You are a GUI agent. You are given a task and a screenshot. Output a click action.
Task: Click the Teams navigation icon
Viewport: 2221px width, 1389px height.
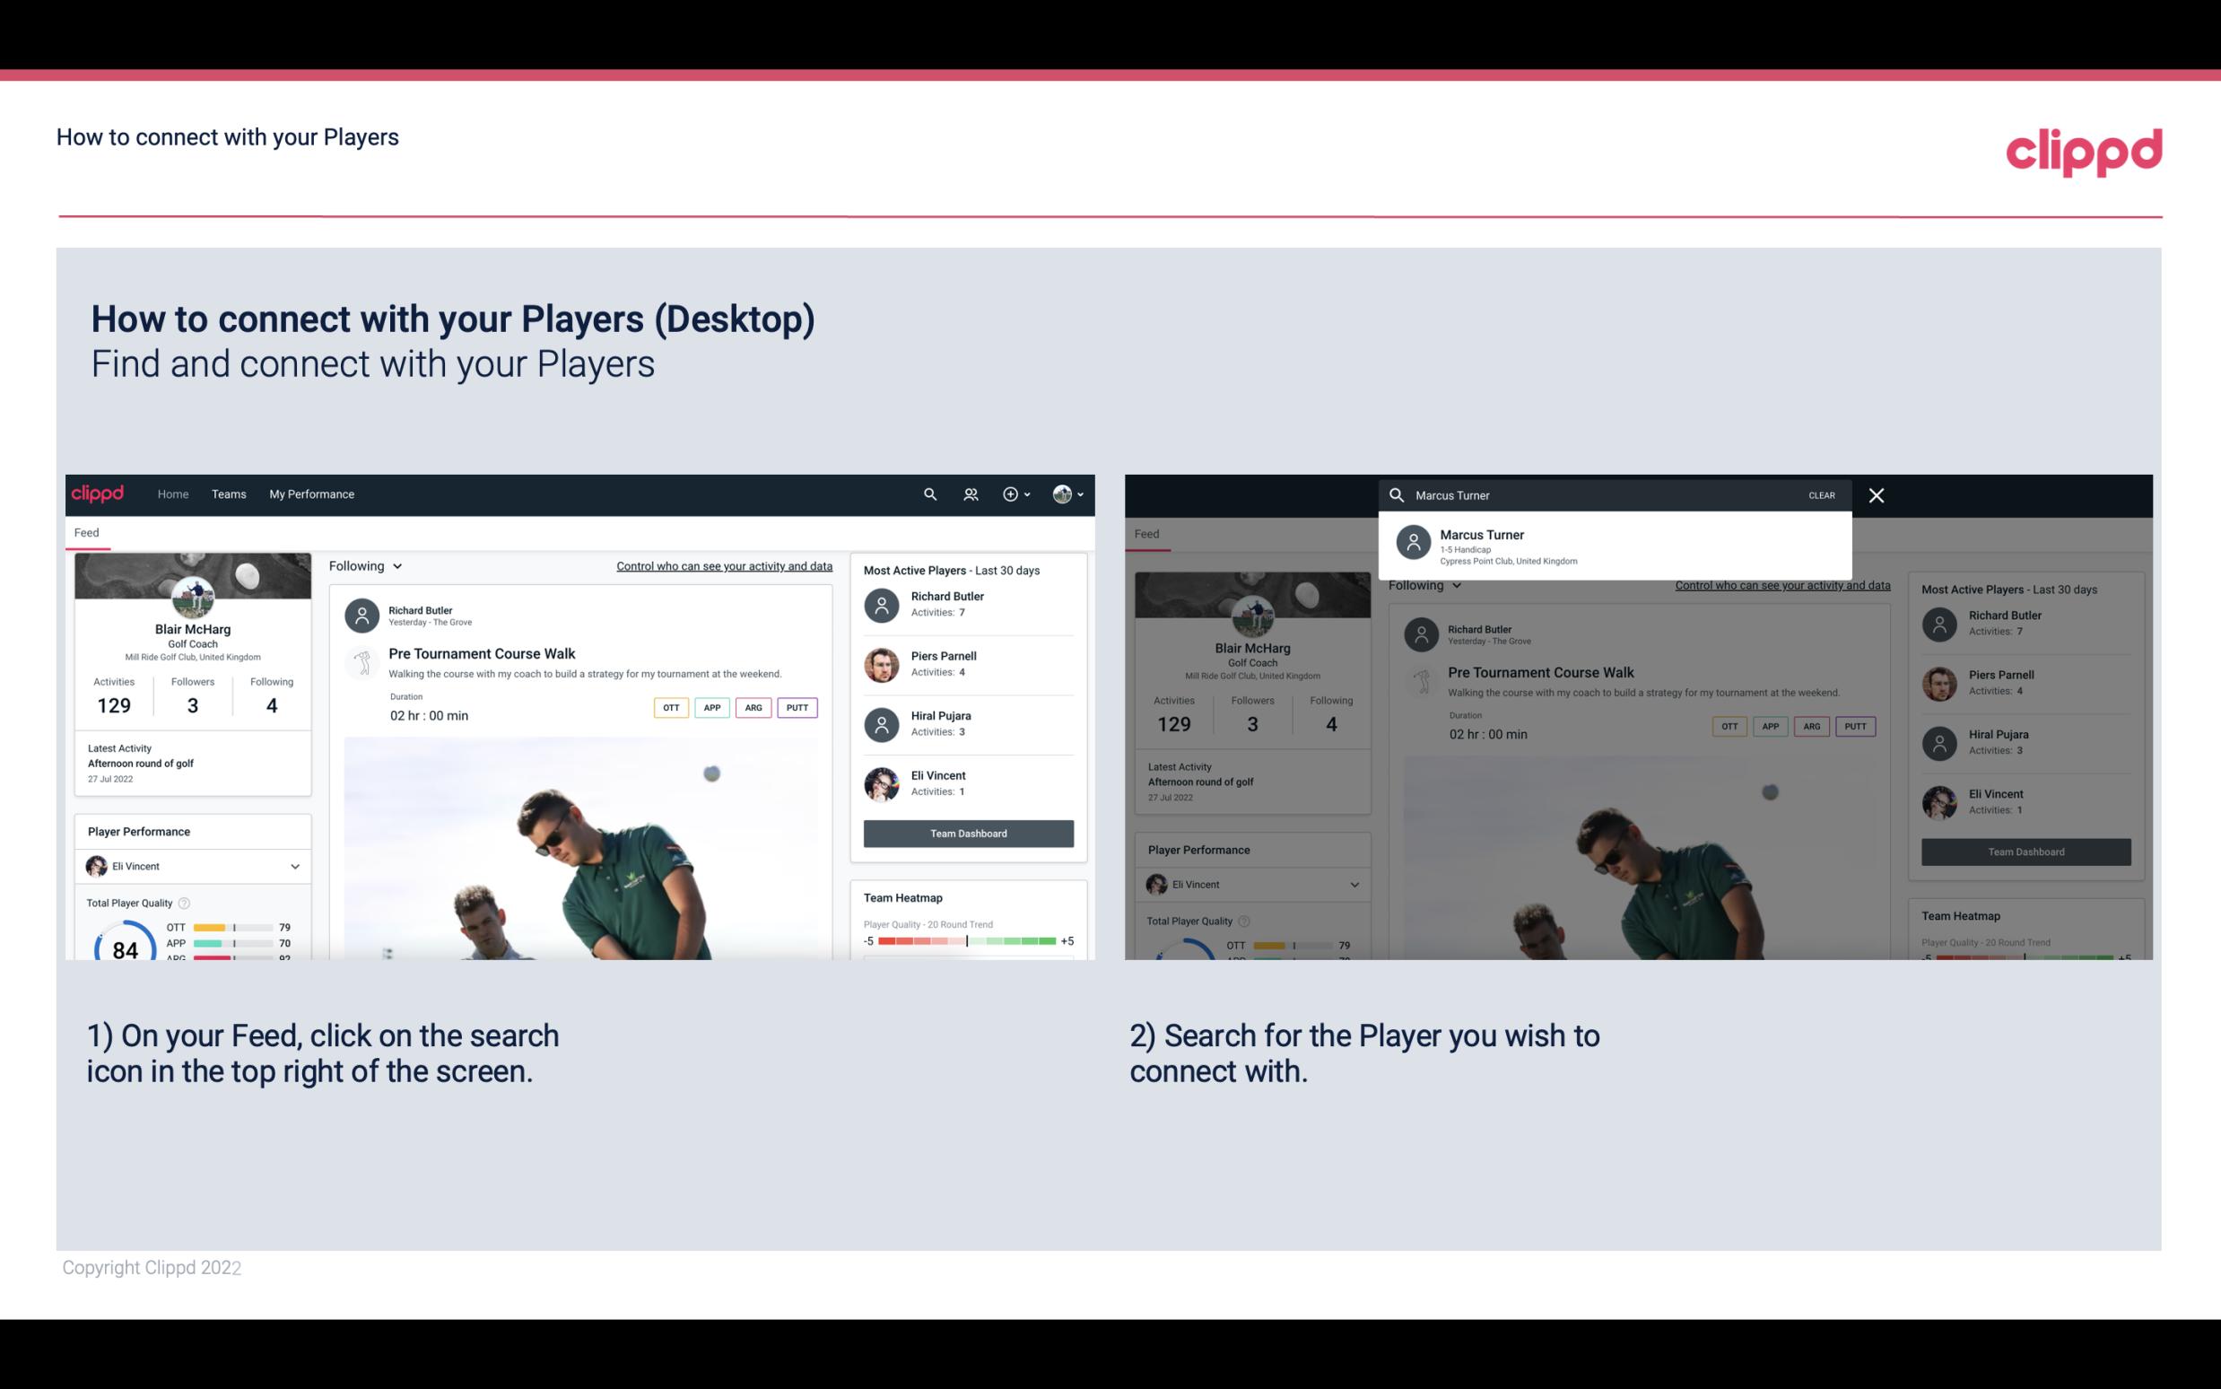(x=229, y=494)
